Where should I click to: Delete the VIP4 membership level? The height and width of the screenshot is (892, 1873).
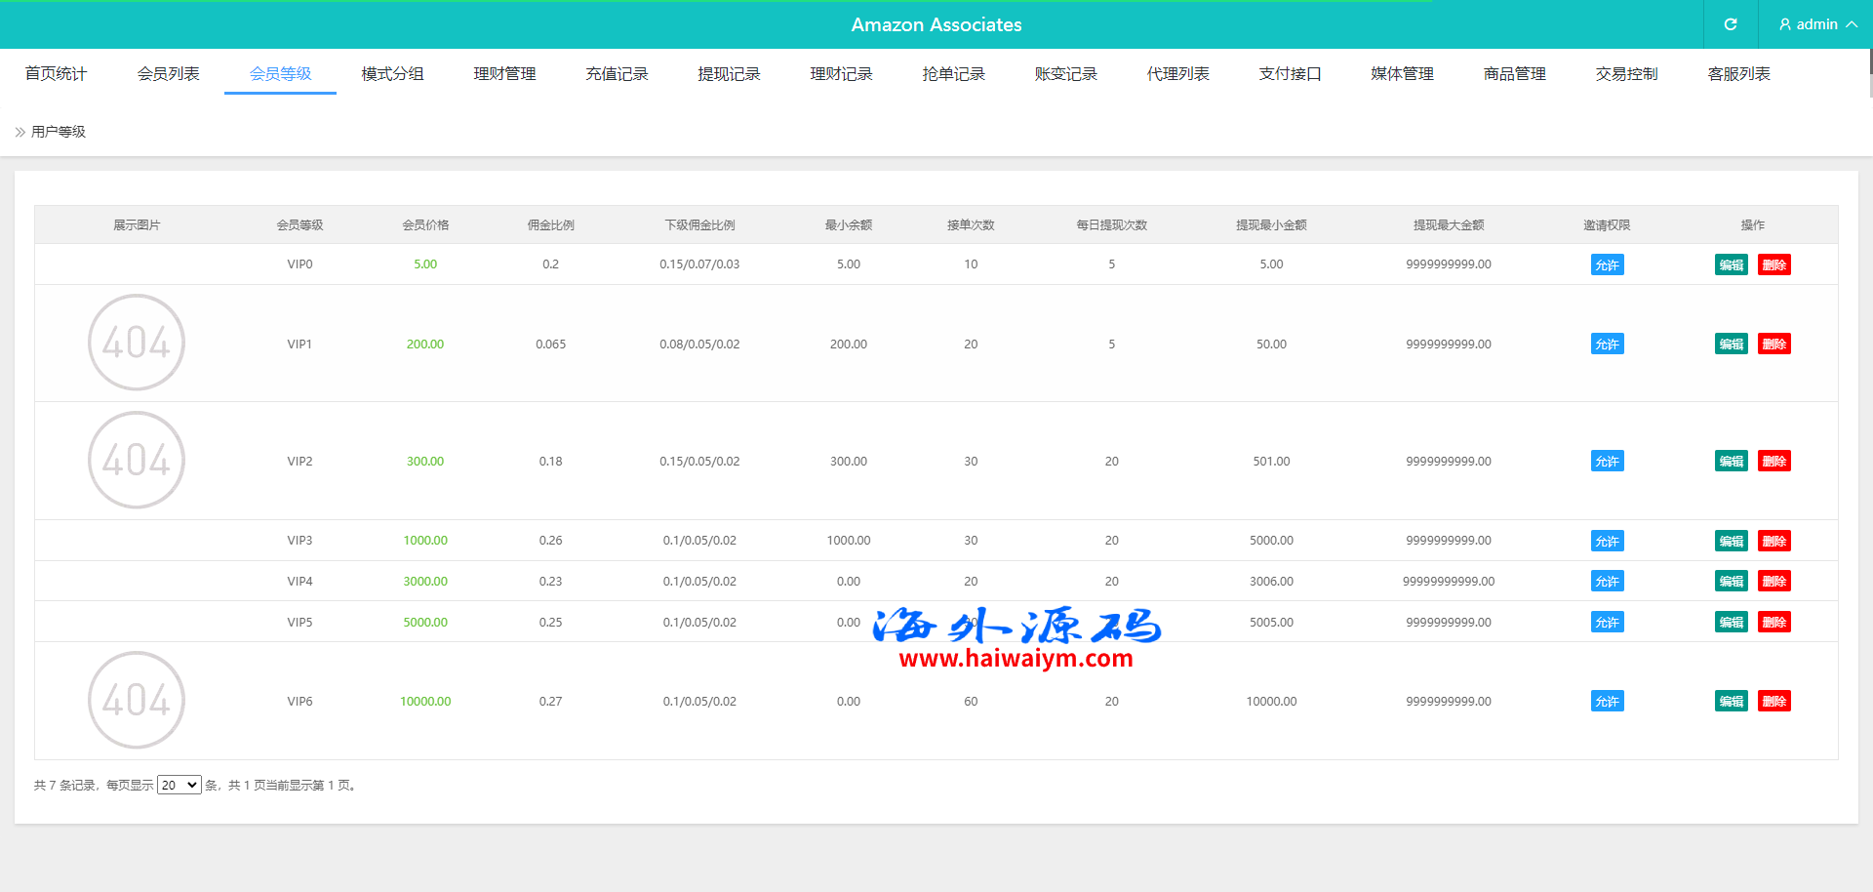[x=1773, y=581]
